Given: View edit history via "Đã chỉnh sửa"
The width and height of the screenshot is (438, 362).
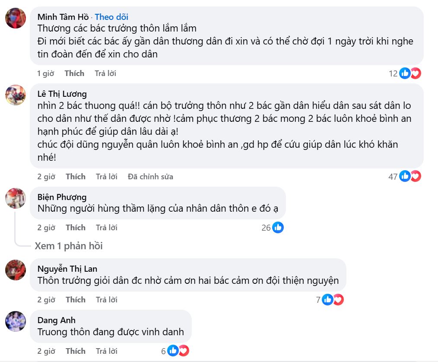Looking at the screenshot, I should pos(150,176).
